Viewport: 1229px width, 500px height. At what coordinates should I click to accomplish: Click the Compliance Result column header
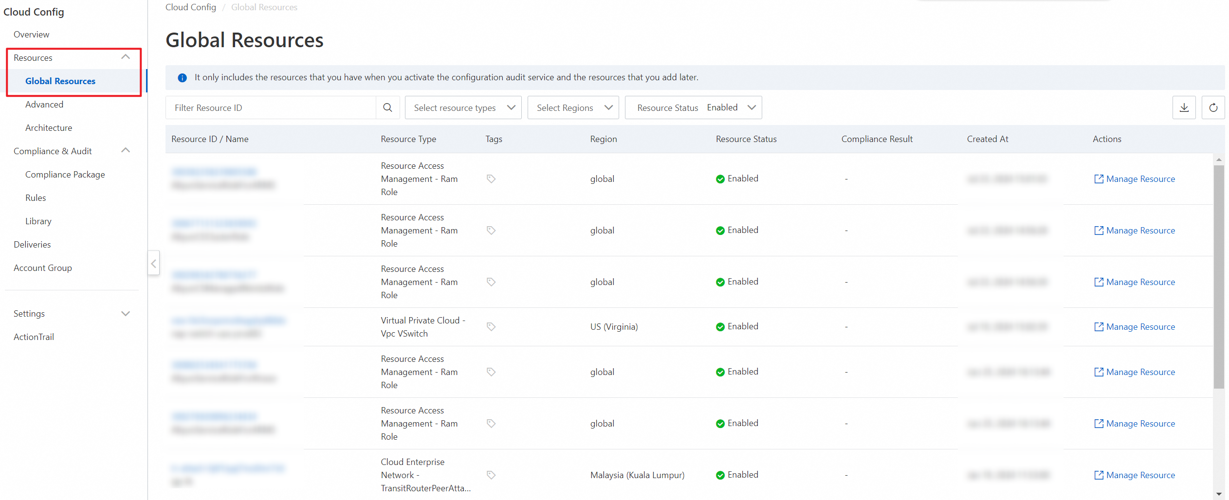877,139
